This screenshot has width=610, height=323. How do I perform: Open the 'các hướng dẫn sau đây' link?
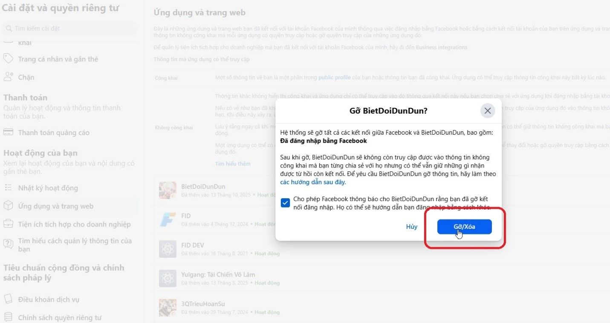(313, 182)
